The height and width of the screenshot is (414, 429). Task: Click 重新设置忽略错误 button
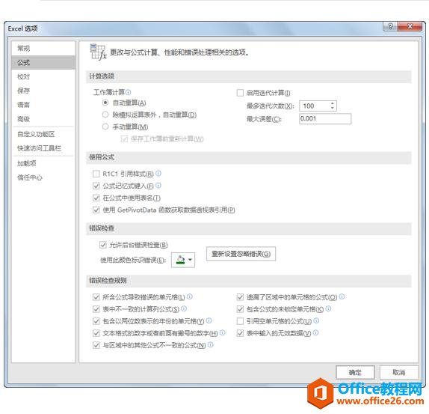click(x=241, y=254)
